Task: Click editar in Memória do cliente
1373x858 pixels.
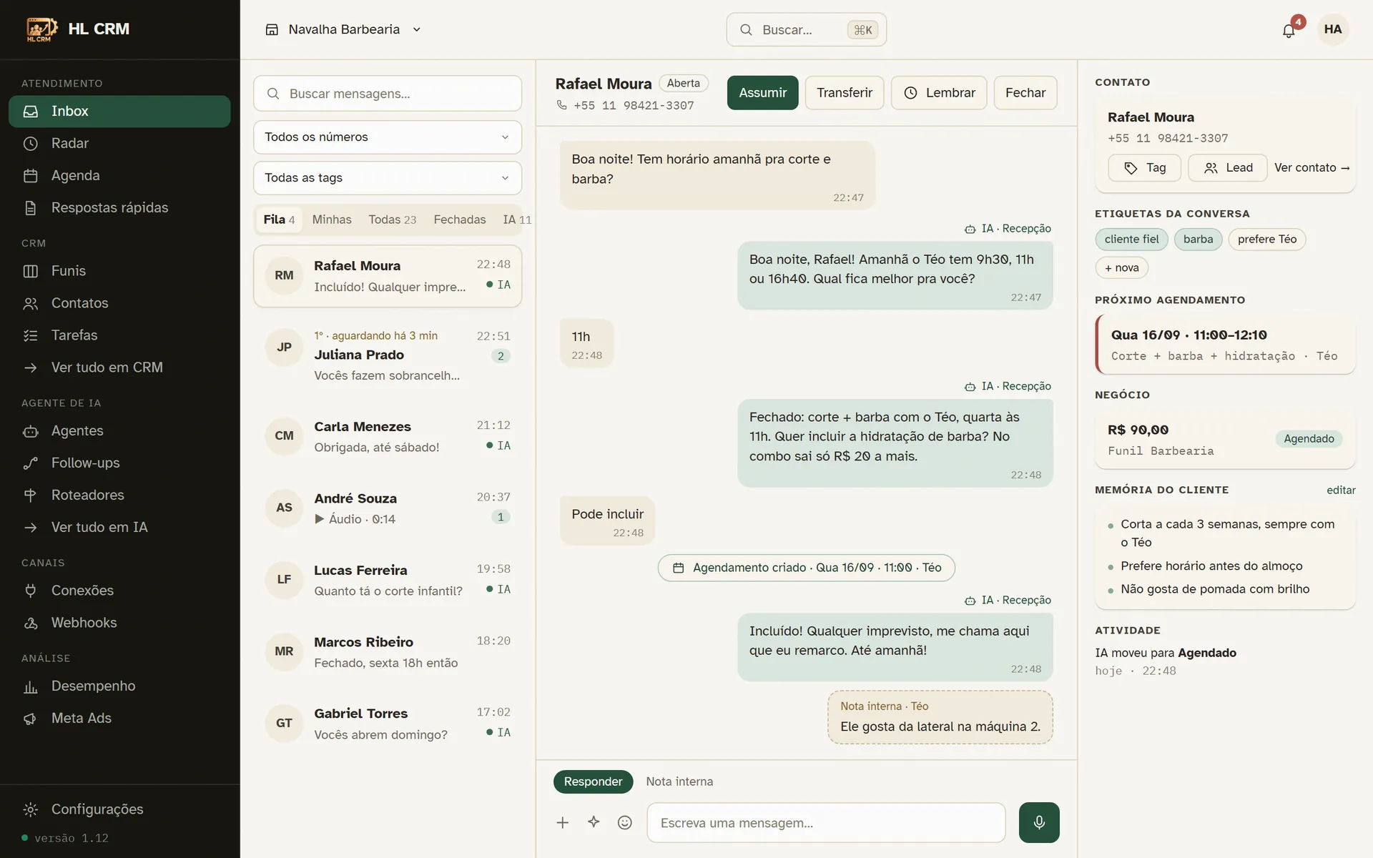Action: pos(1341,490)
